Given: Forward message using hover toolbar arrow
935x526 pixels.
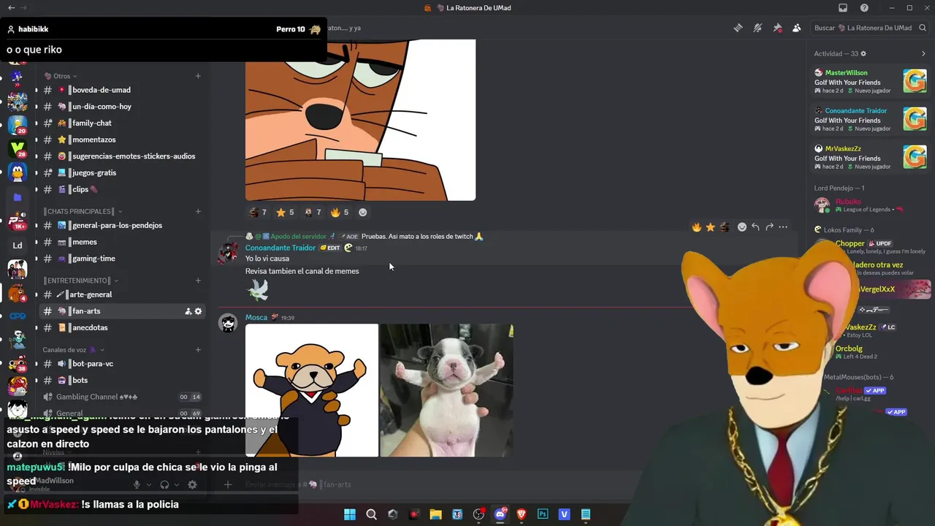Looking at the screenshot, I should [x=769, y=227].
